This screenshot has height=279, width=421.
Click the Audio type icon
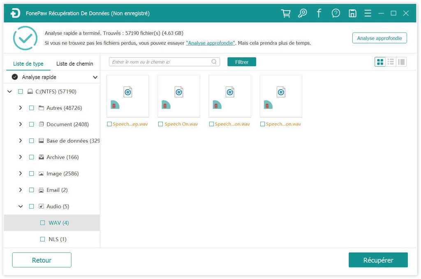coord(41,206)
